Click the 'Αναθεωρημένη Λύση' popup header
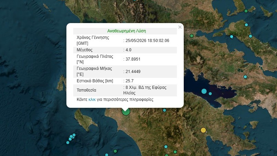 click(127, 31)
